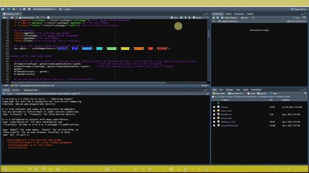Click the Print icon in main toolbar
309x173 pixels.
29,9
